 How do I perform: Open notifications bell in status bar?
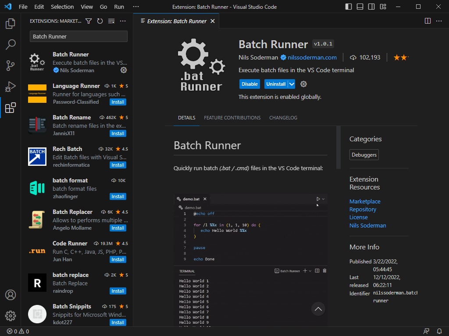[x=439, y=332]
